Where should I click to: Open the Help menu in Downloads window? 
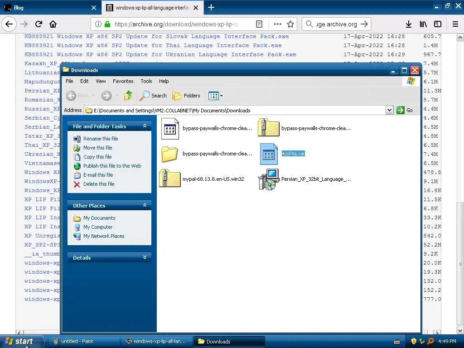(x=164, y=81)
